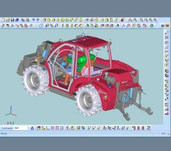Click the blue 3D cube icon beside Save

(17, 20)
